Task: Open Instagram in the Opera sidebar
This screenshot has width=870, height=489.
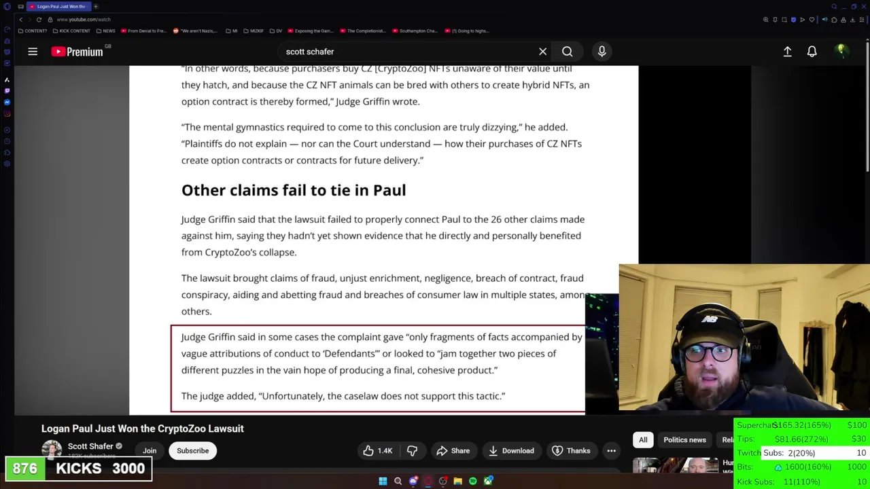Action: tap(7, 113)
